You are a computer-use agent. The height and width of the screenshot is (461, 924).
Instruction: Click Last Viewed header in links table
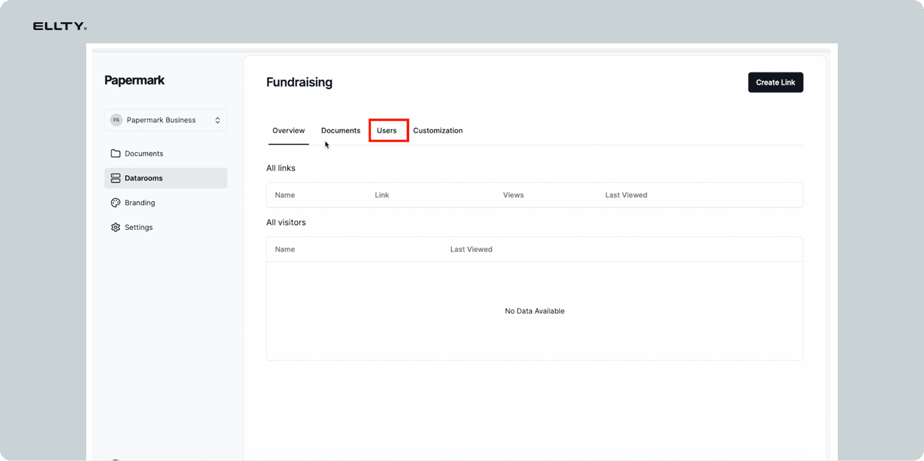[626, 195]
